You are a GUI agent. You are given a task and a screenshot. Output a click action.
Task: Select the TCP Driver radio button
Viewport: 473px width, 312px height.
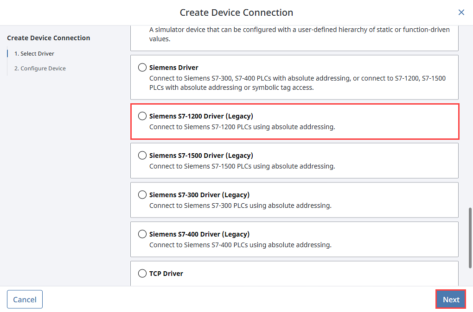pos(142,274)
